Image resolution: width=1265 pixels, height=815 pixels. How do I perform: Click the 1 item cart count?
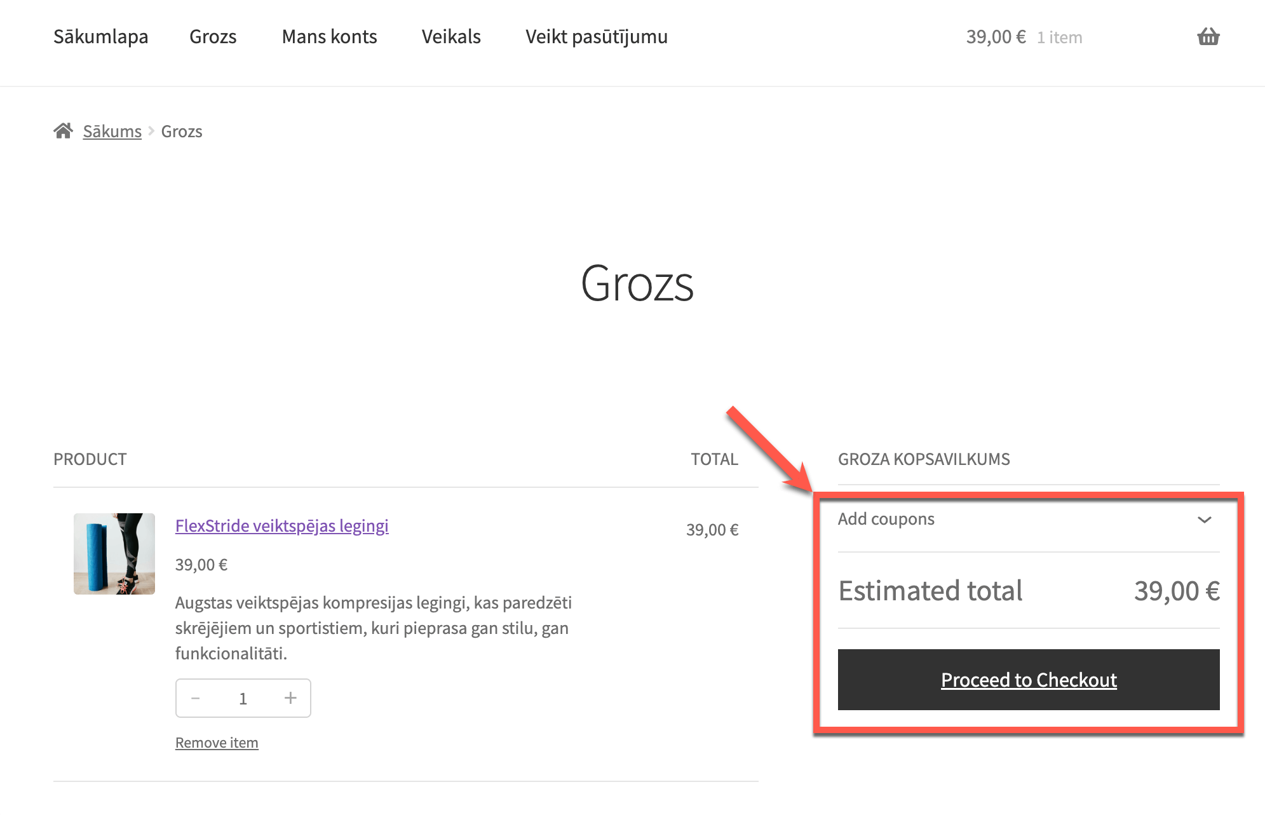(x=1059, y=37)
